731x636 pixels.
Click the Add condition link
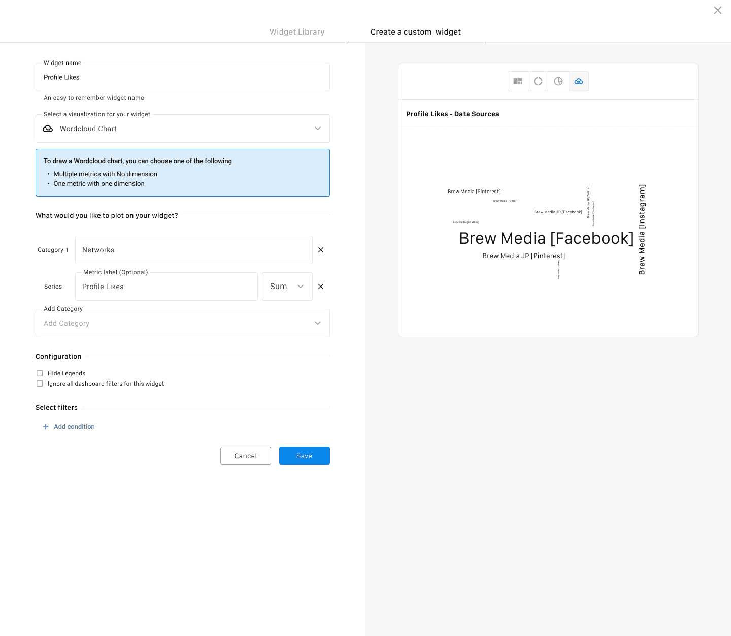(74, 427)
